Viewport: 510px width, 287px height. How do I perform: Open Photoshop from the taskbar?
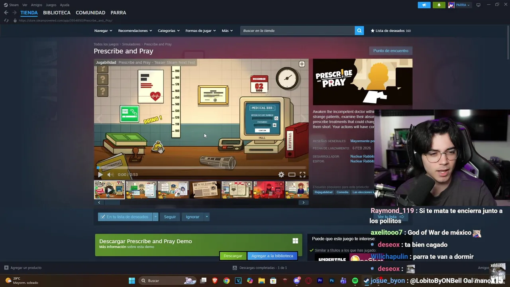point(331,281)
